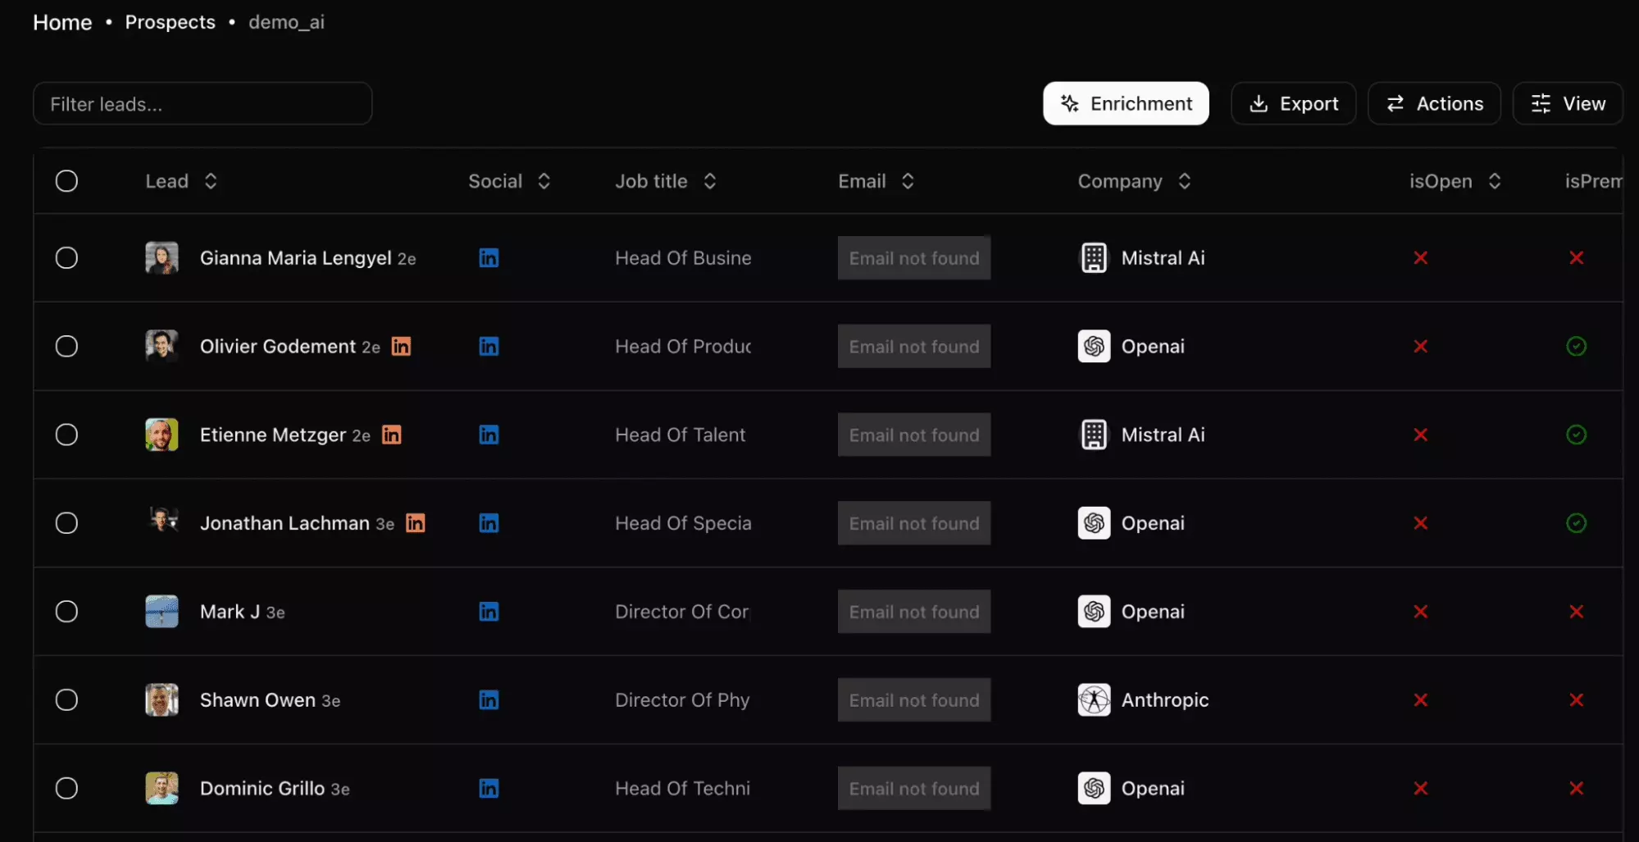Click the green check in Etienne Metzger's isPrem column
This screenshot has height=842, width=1639.
pyautogui.click(x=1577, y=435)
